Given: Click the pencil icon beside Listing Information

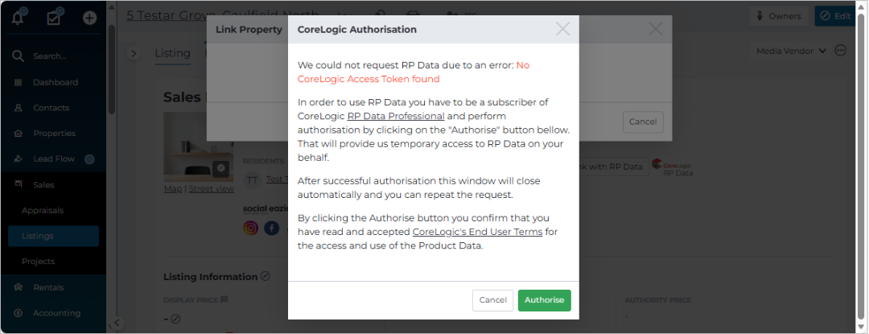Looking at the screenshot, I should pyautogui.click(x=266, y=276).
